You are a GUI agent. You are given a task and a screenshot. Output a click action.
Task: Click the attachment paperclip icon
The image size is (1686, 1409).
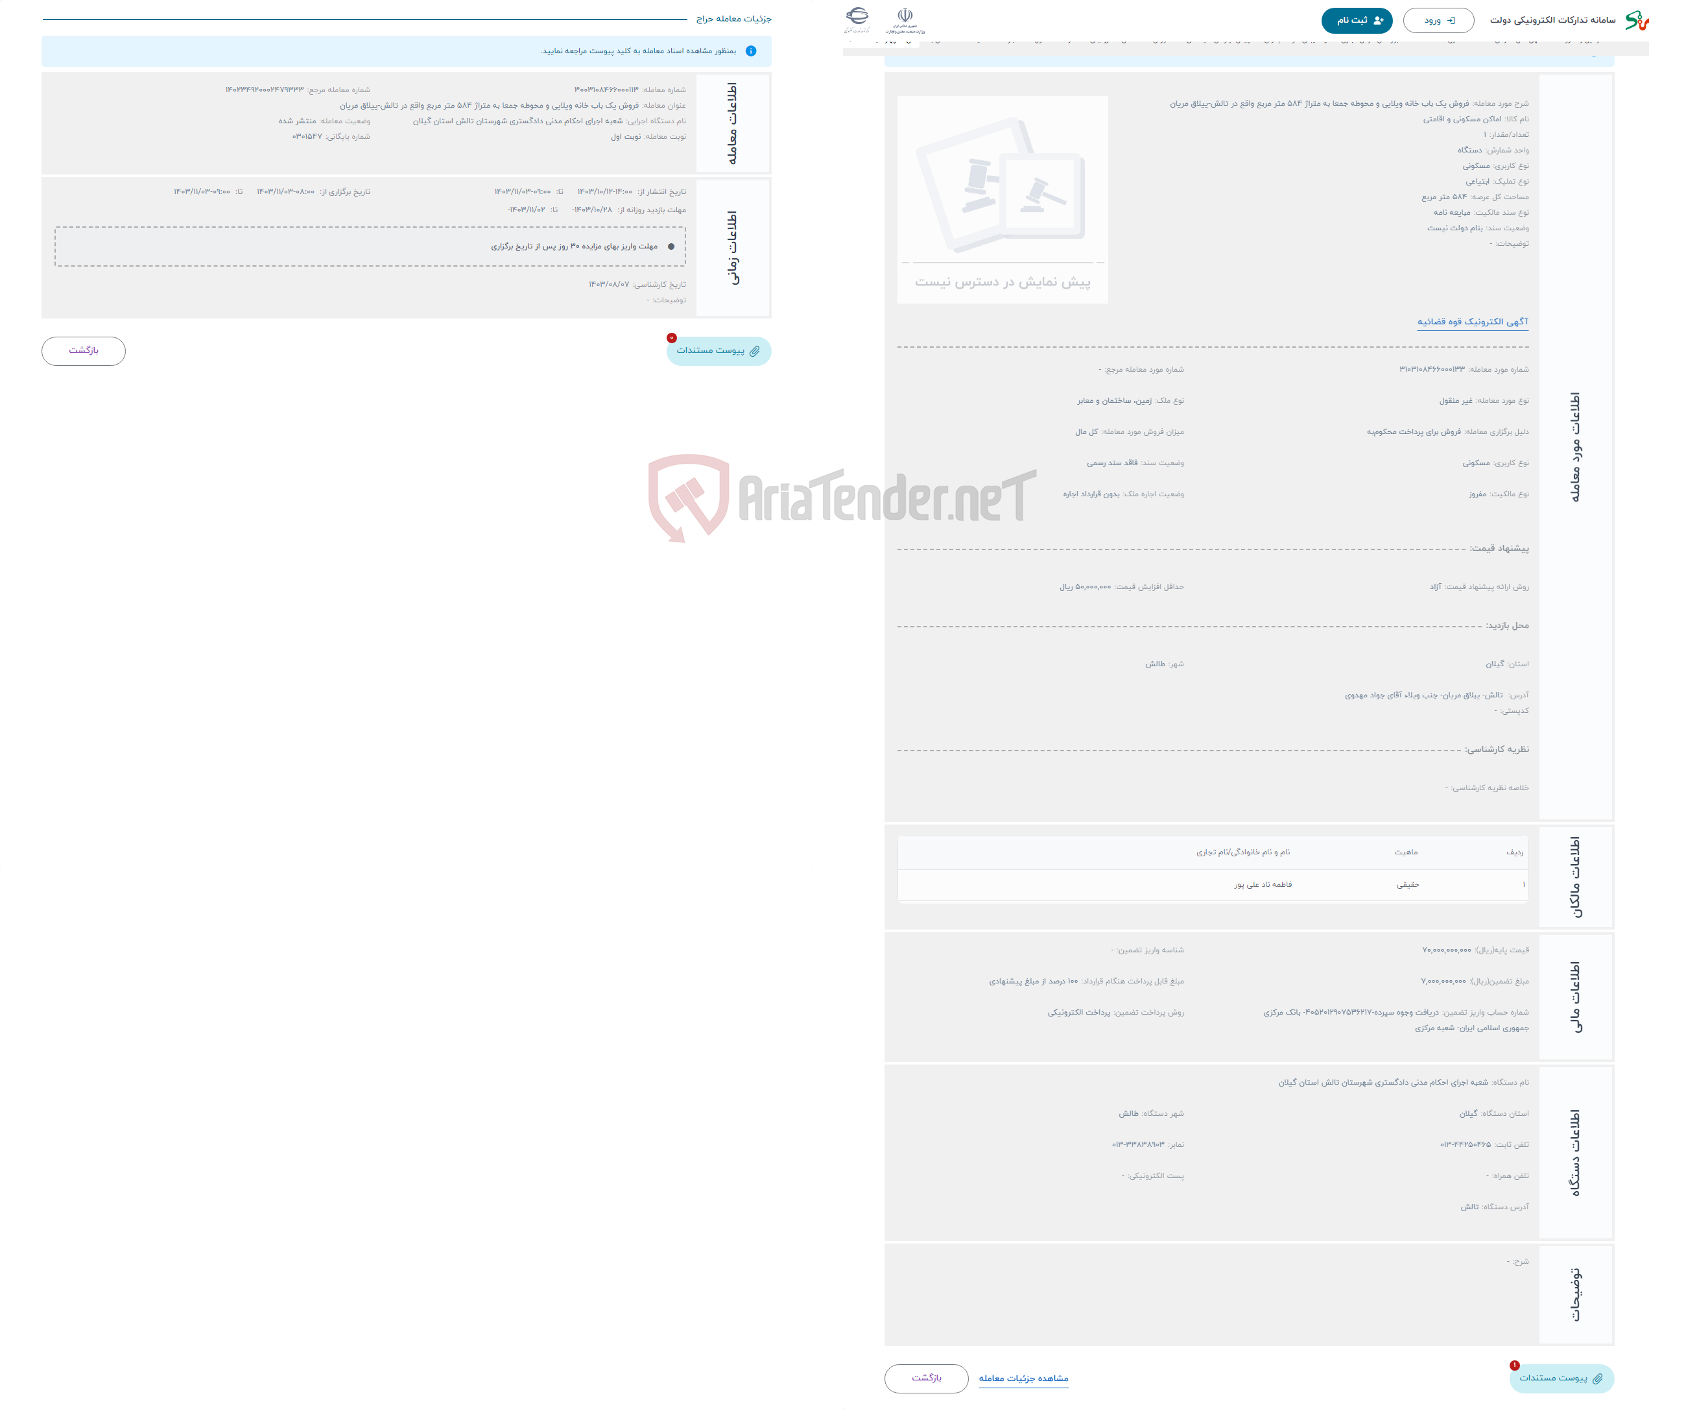coord(755,352)
